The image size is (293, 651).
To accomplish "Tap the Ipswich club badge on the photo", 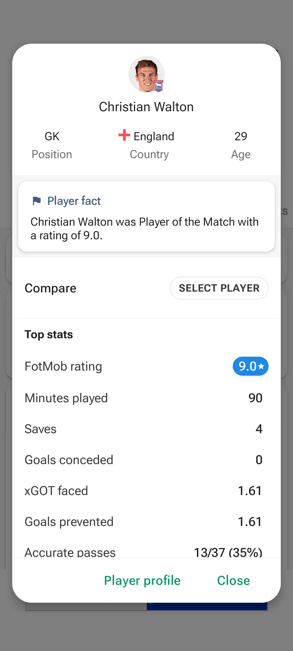I will click(159, 86).
